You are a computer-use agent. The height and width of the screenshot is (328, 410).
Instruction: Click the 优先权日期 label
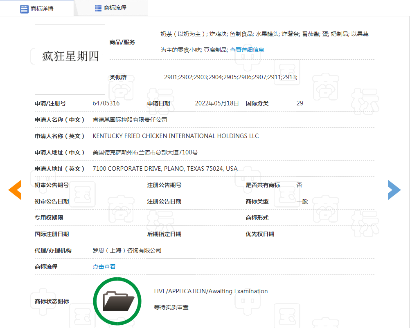[x=260, y=234]
